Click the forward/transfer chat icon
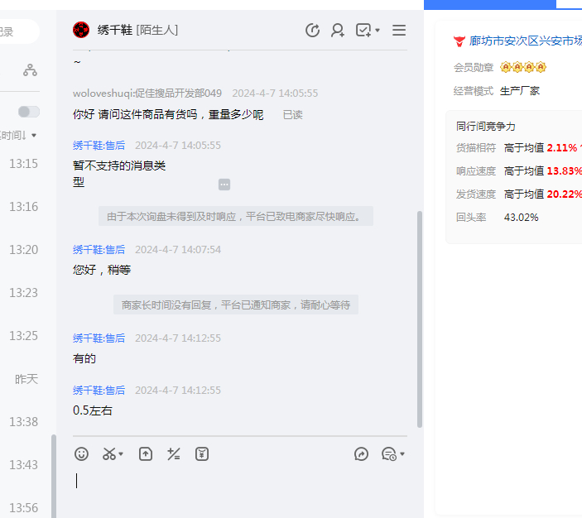Image resolution: width=582 pixels, height=518 pixels. [x=361, y=453]
